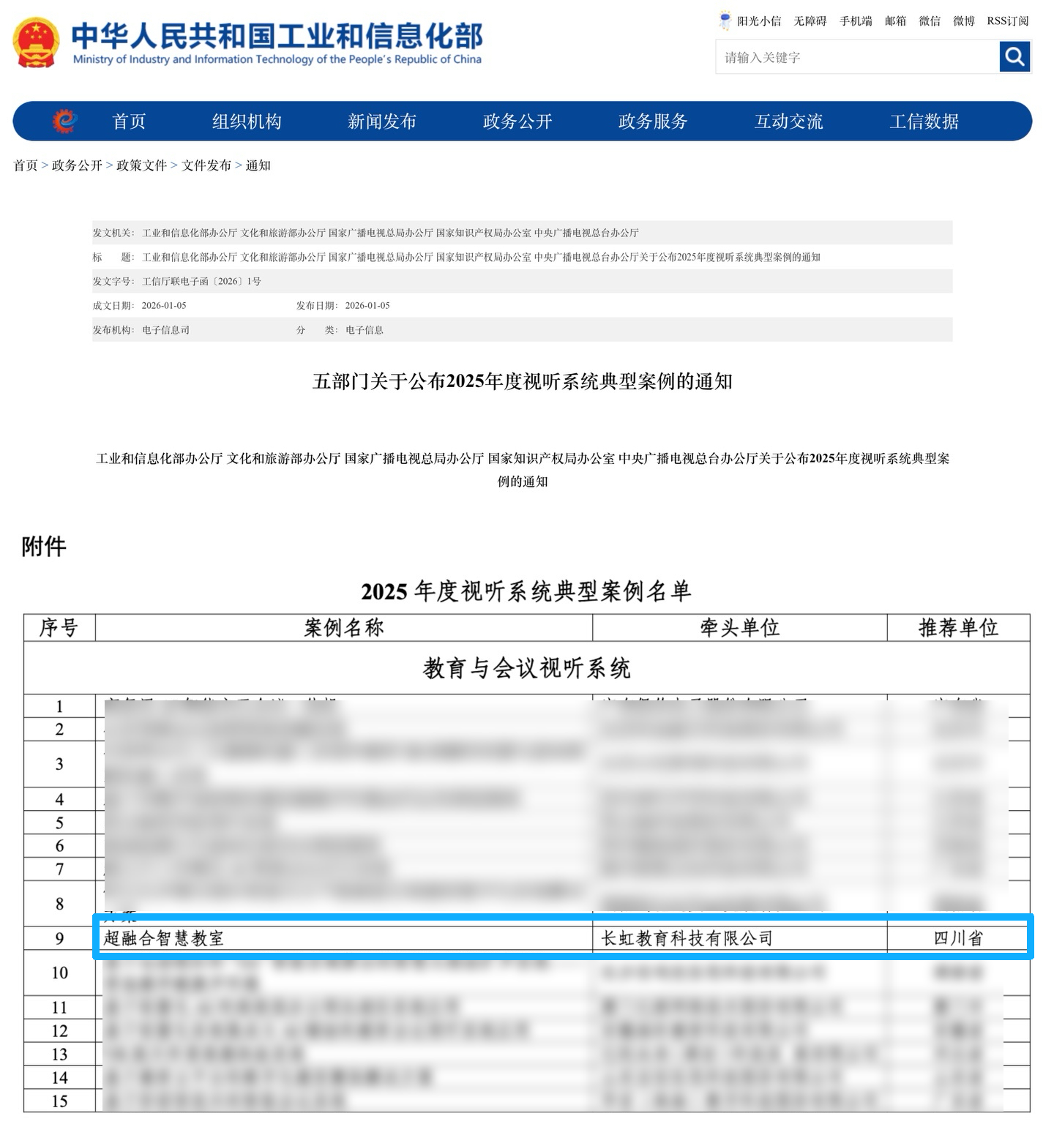Click the red-blue swirl icon in navigation bar
This screenshot has height=1146, width=1054.
click(65, 121)
